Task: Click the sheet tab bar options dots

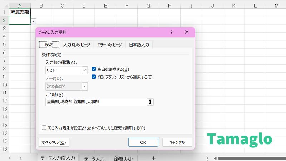Action: [x=207, y=158]
